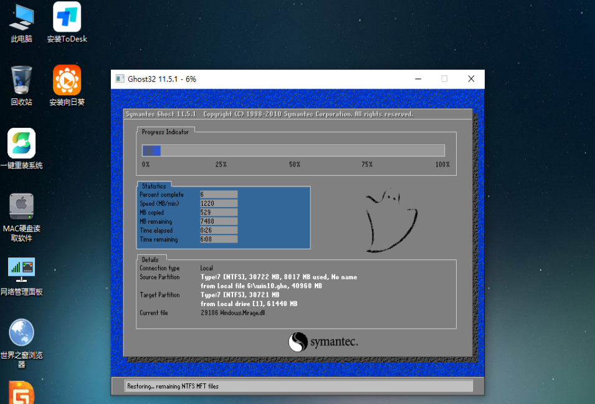The height and width of the screenshot is (404, 595).
Task: Click the Restoring NTFS MFT files status bar
Action: tap(298, 386)
